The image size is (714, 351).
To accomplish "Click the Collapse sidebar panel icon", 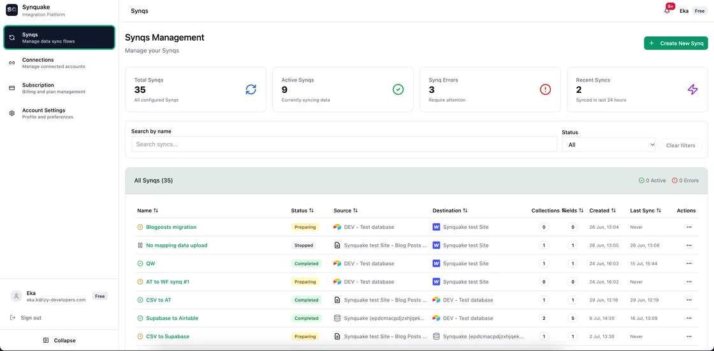I will (46, 340).
